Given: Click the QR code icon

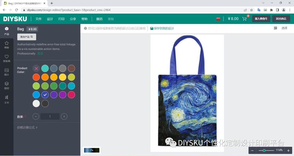Looking at the screenshot, I should (275, 28).
